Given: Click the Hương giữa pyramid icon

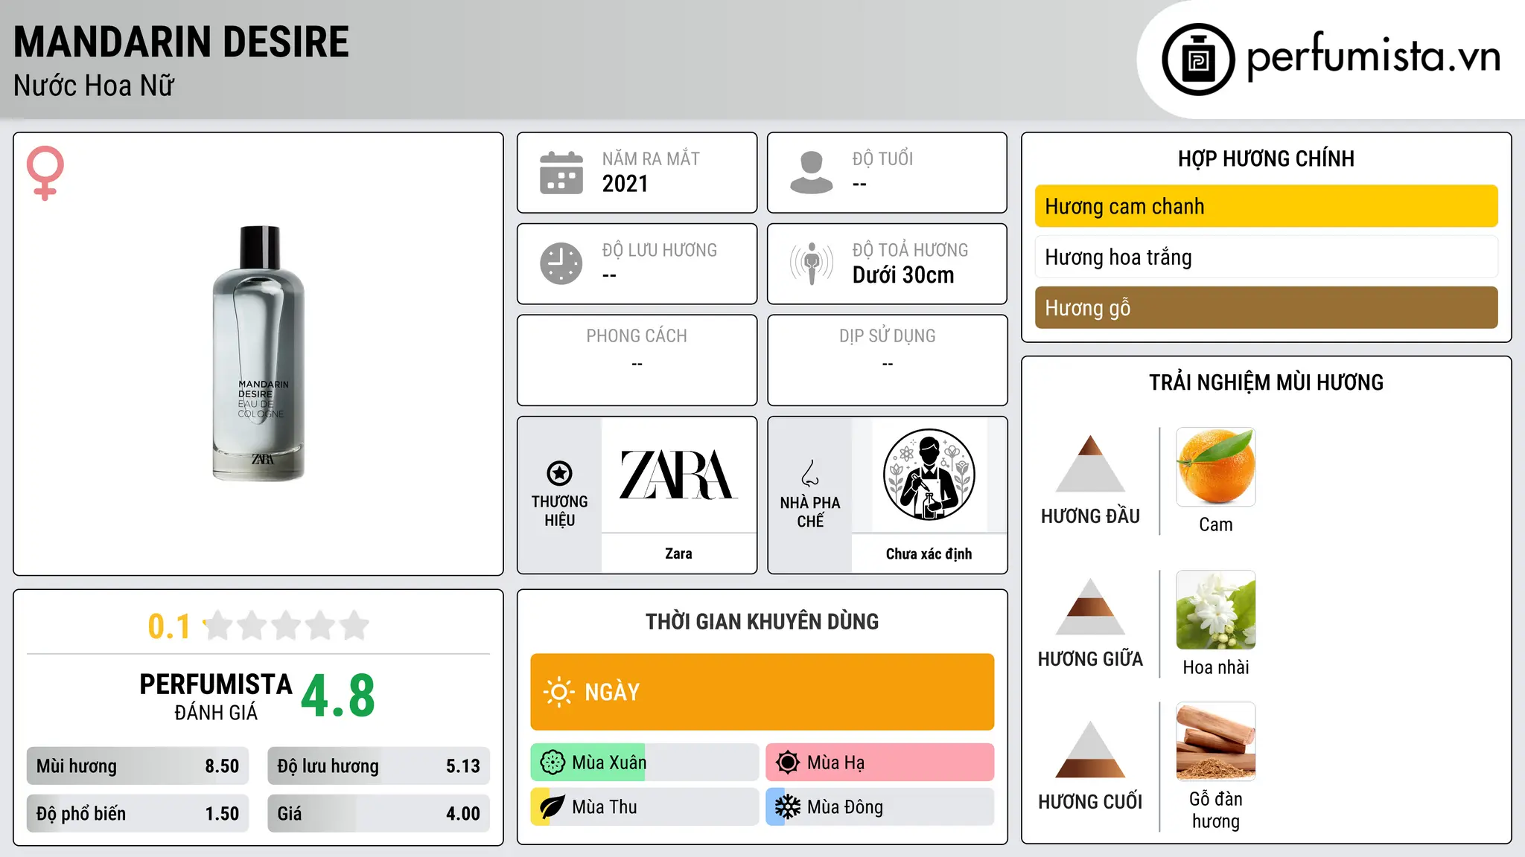Looking at the screenshot, I should (1090, 606).
